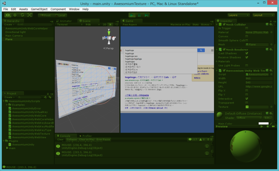Enable the Flip Y checkbox
Viewport: 279px width, 171px height.
pyautogui.click(x=247, y=95)
